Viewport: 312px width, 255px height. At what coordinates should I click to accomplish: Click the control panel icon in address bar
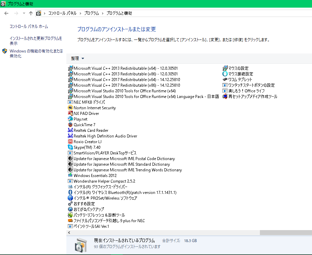click(x=39, y=13)
